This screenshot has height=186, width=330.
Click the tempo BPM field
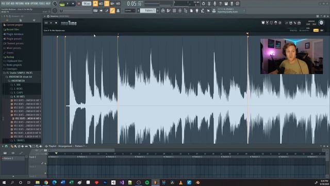tap(87, 4)
